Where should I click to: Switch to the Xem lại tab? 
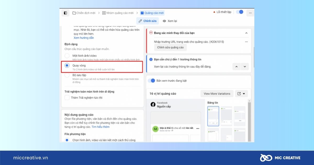pos(170,21)
